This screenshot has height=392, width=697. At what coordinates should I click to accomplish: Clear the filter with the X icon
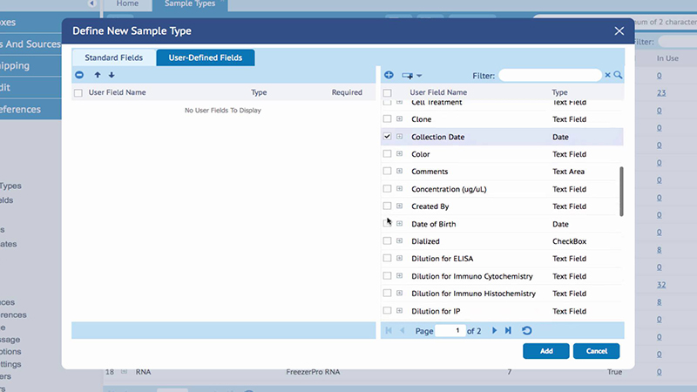(608, 76)
